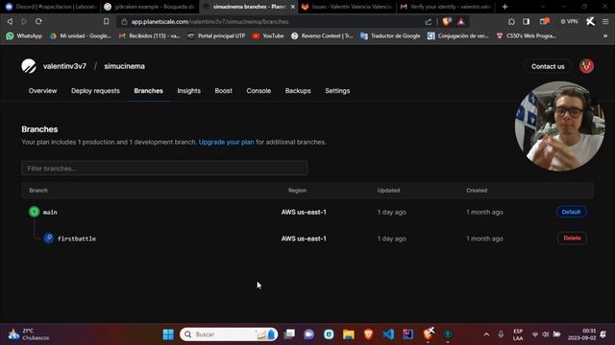Image resolution: width=615 pixels, height=345 pixels.
Task: Open the Boost tab
Action: pyautogui.click(x=223, y=91)
